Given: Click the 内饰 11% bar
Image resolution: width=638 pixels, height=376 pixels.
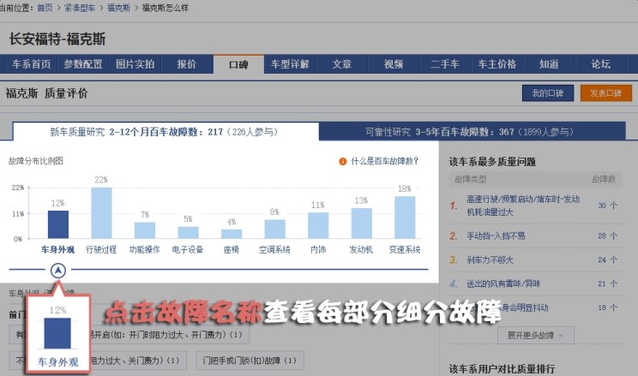Looking at the screenshot, I should point(318,225).
